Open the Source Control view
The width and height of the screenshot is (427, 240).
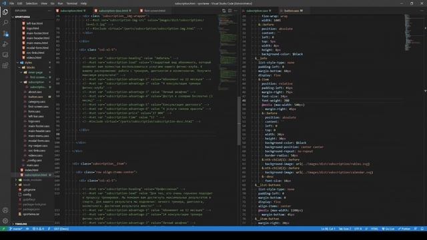click(5, 33)
